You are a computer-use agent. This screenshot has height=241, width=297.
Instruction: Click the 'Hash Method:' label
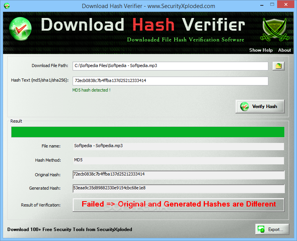[x=48, y=160]
